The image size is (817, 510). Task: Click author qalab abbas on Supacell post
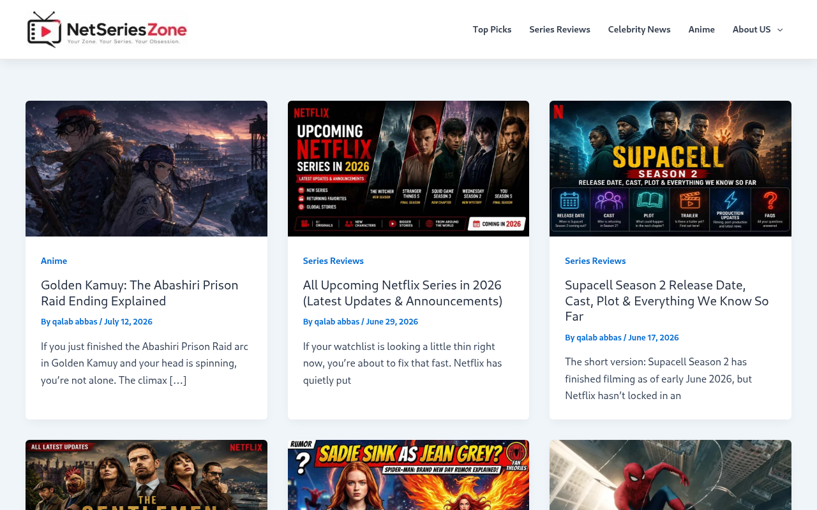pos(599,338)
